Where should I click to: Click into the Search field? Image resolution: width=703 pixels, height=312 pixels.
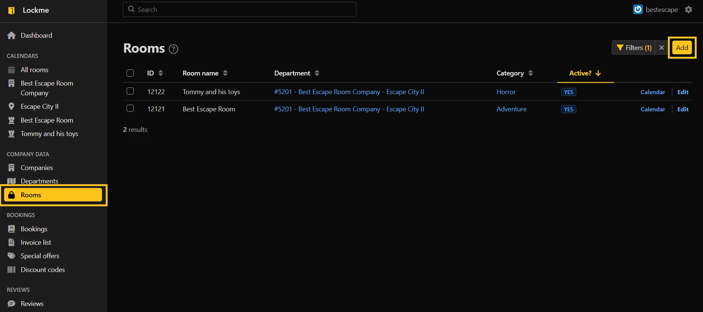[x=239, y=10]
